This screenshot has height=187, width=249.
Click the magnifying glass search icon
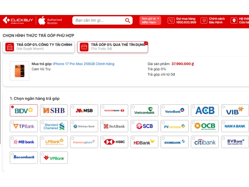tap(128, 21)
